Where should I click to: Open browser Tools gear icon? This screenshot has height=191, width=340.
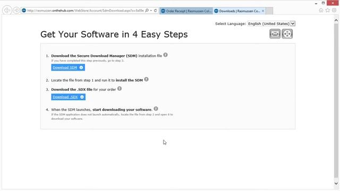[334, 11]
